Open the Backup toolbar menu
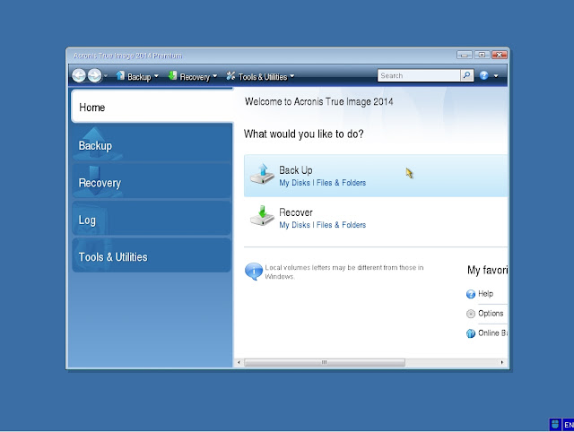Screen dimensions: 574x432 tap(139, 77)
